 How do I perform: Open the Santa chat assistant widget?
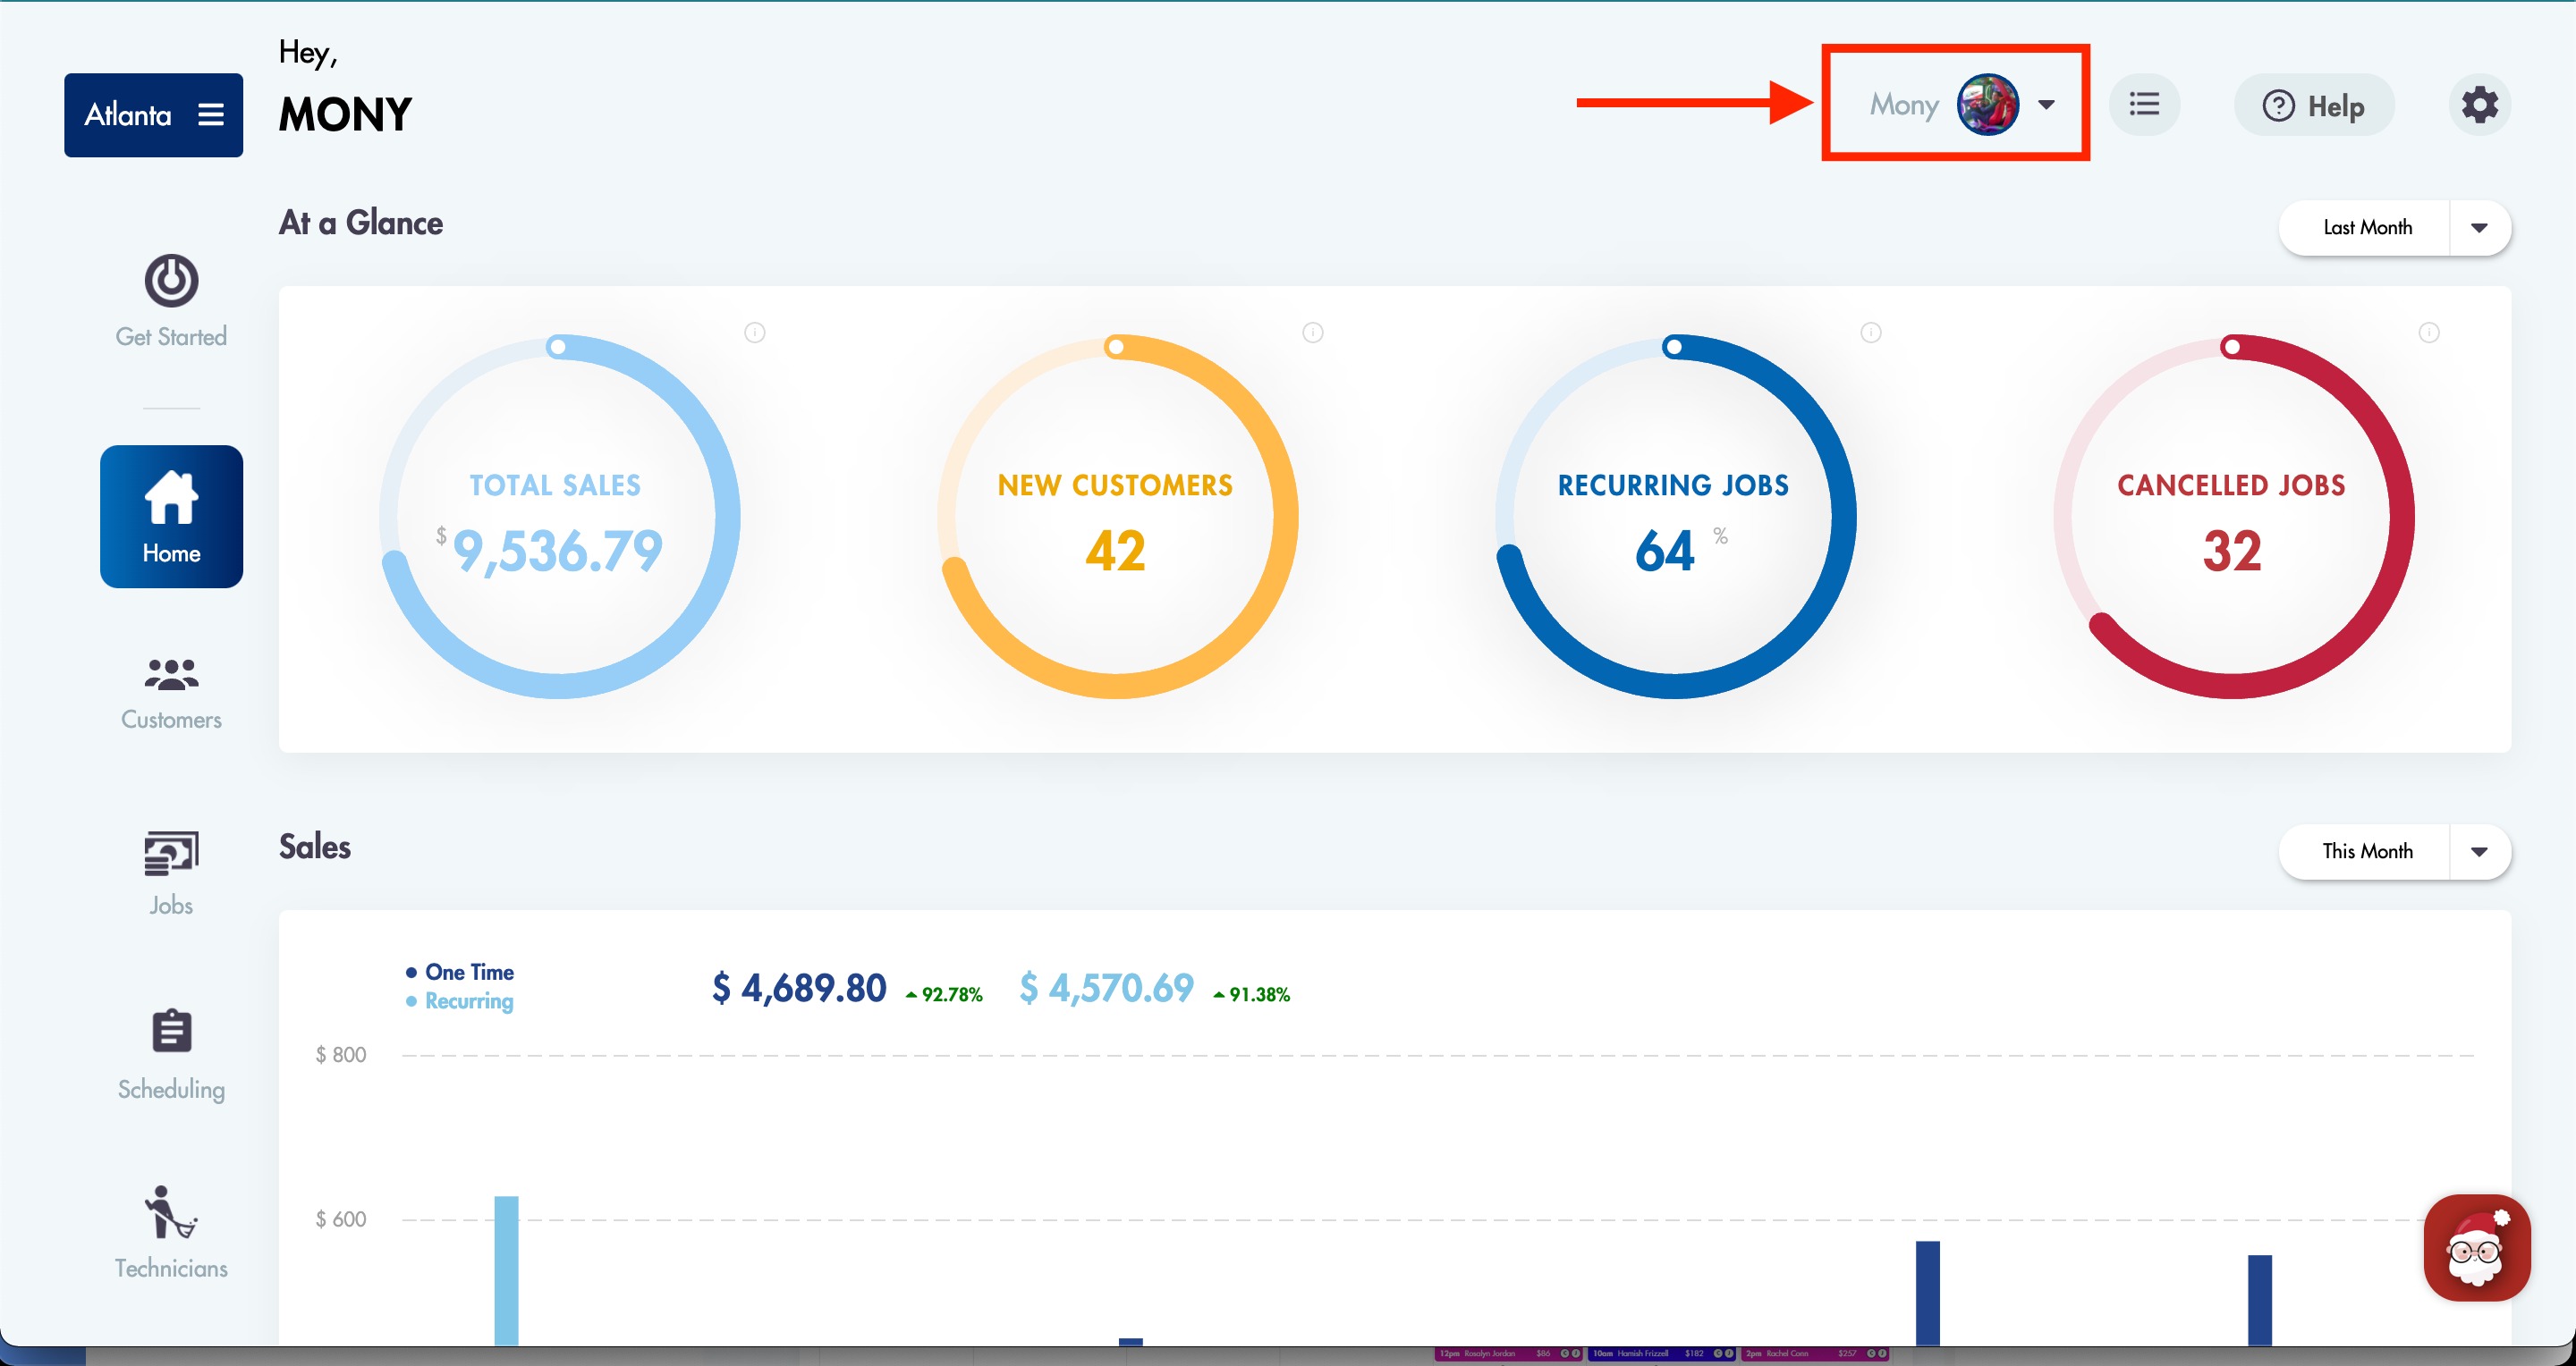2476,1248
